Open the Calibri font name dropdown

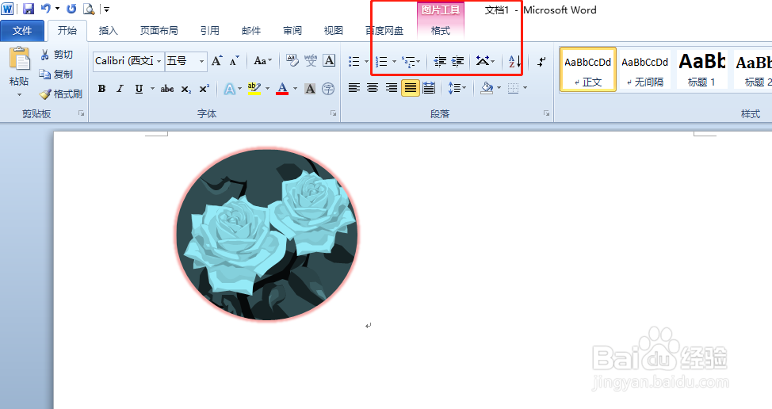click(x=159, y=62)
